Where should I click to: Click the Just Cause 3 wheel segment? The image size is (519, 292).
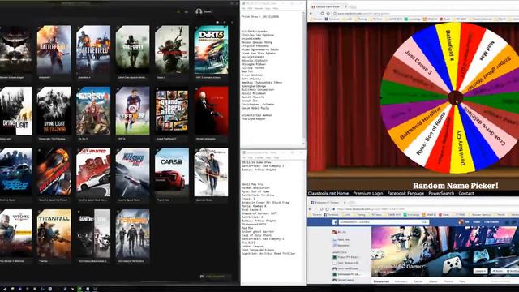coord(418,63)
